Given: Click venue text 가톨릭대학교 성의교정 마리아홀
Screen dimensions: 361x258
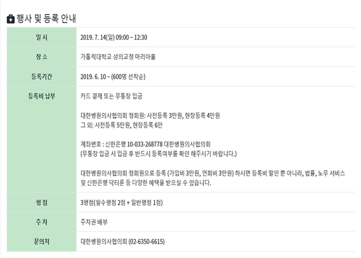Looking at the screenshot, I should tap(118, 57).
